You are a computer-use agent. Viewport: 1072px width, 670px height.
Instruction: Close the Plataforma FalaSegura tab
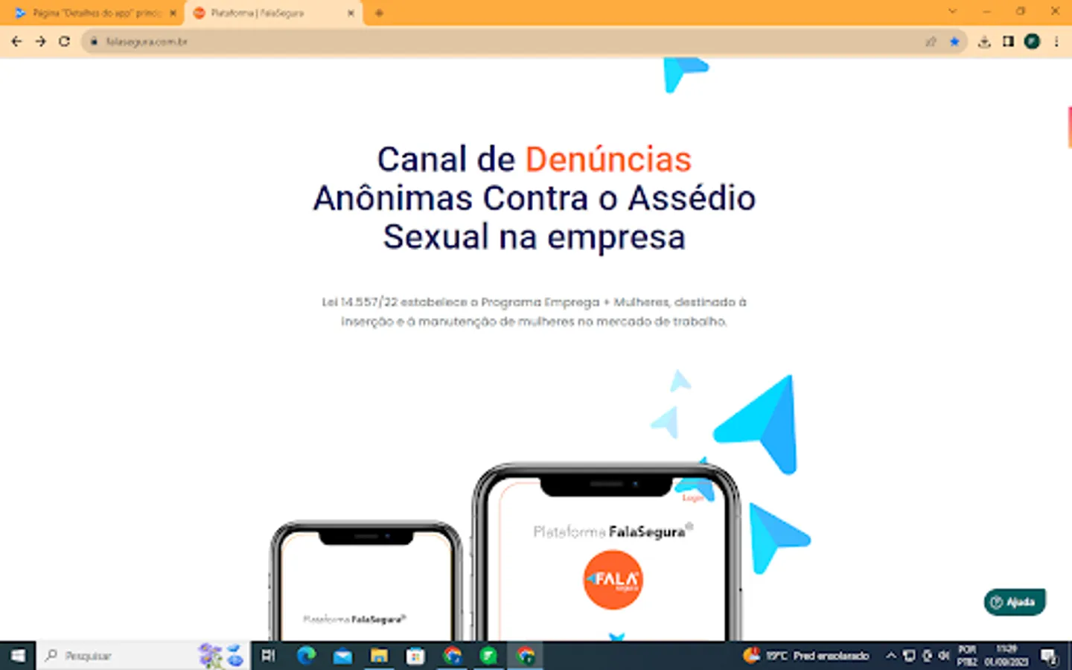click(x=351, y=13)
